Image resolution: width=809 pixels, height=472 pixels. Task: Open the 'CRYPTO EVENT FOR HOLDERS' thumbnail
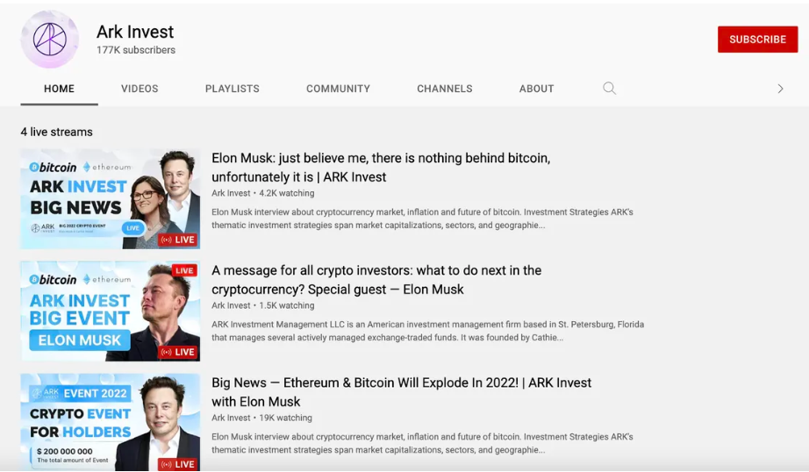(x=111, y=422)
